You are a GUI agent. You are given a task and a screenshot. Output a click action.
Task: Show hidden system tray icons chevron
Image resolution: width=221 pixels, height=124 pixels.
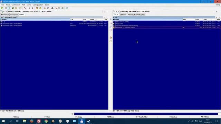[x=189, y=121]
